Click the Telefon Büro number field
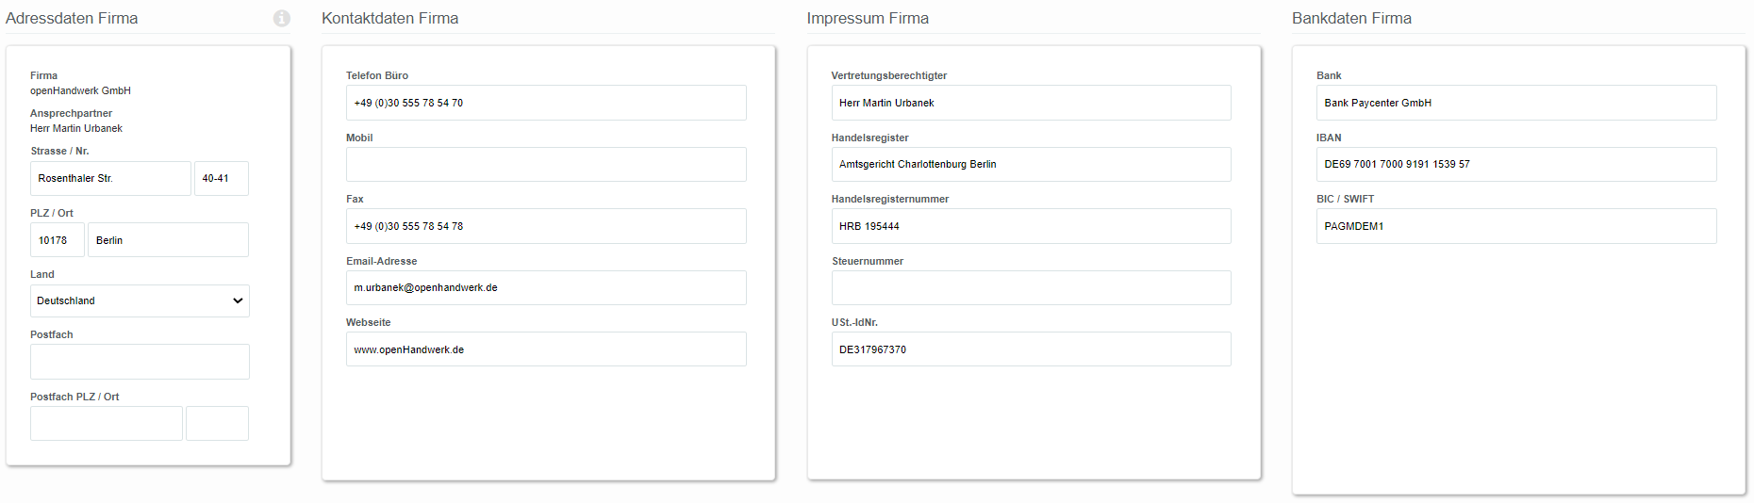The image size is (1754, 503). 546,103
